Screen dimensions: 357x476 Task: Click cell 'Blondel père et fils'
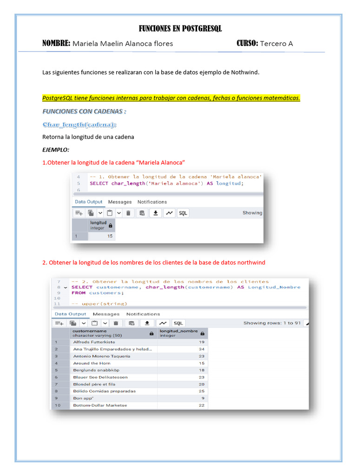coord(113,384)
